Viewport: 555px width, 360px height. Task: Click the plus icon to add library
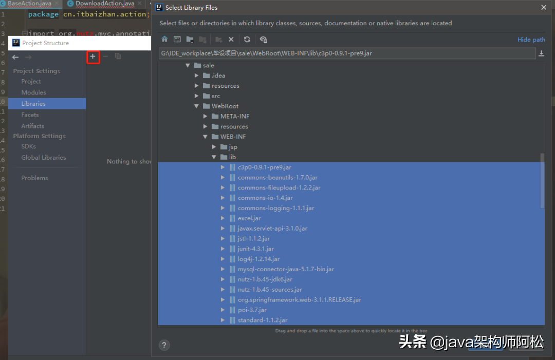(92, 56)
